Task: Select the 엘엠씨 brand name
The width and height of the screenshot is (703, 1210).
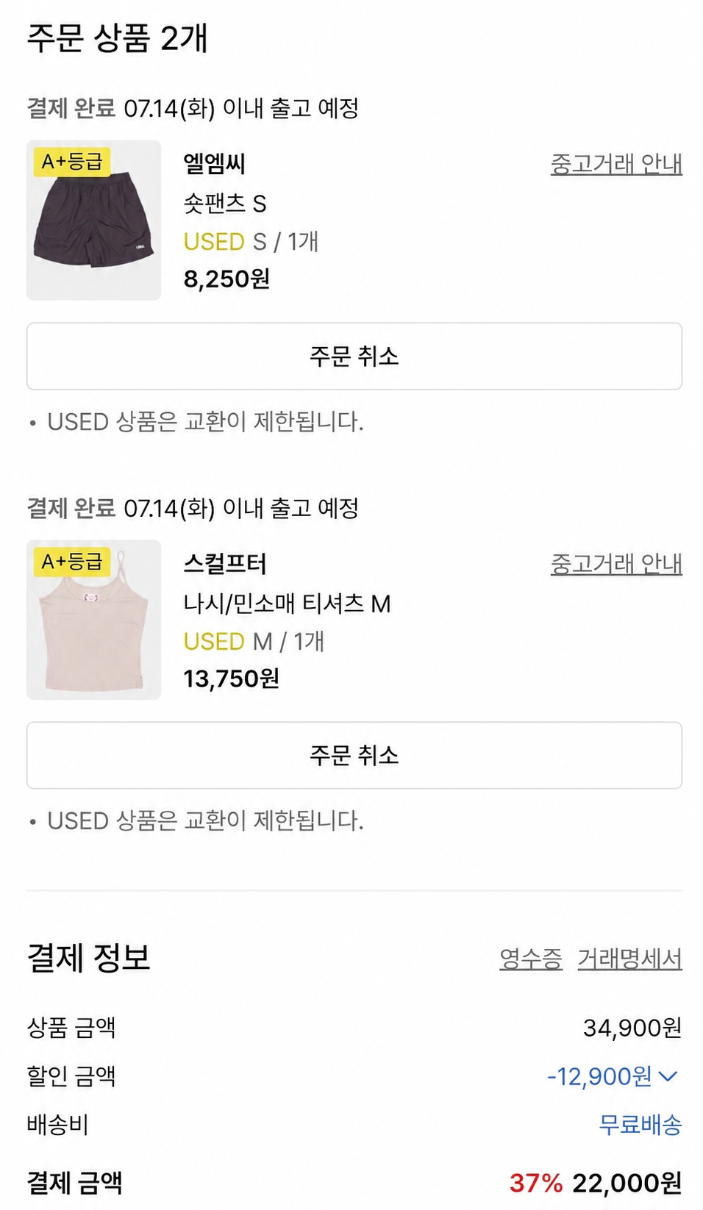Action: pos(214,163)
